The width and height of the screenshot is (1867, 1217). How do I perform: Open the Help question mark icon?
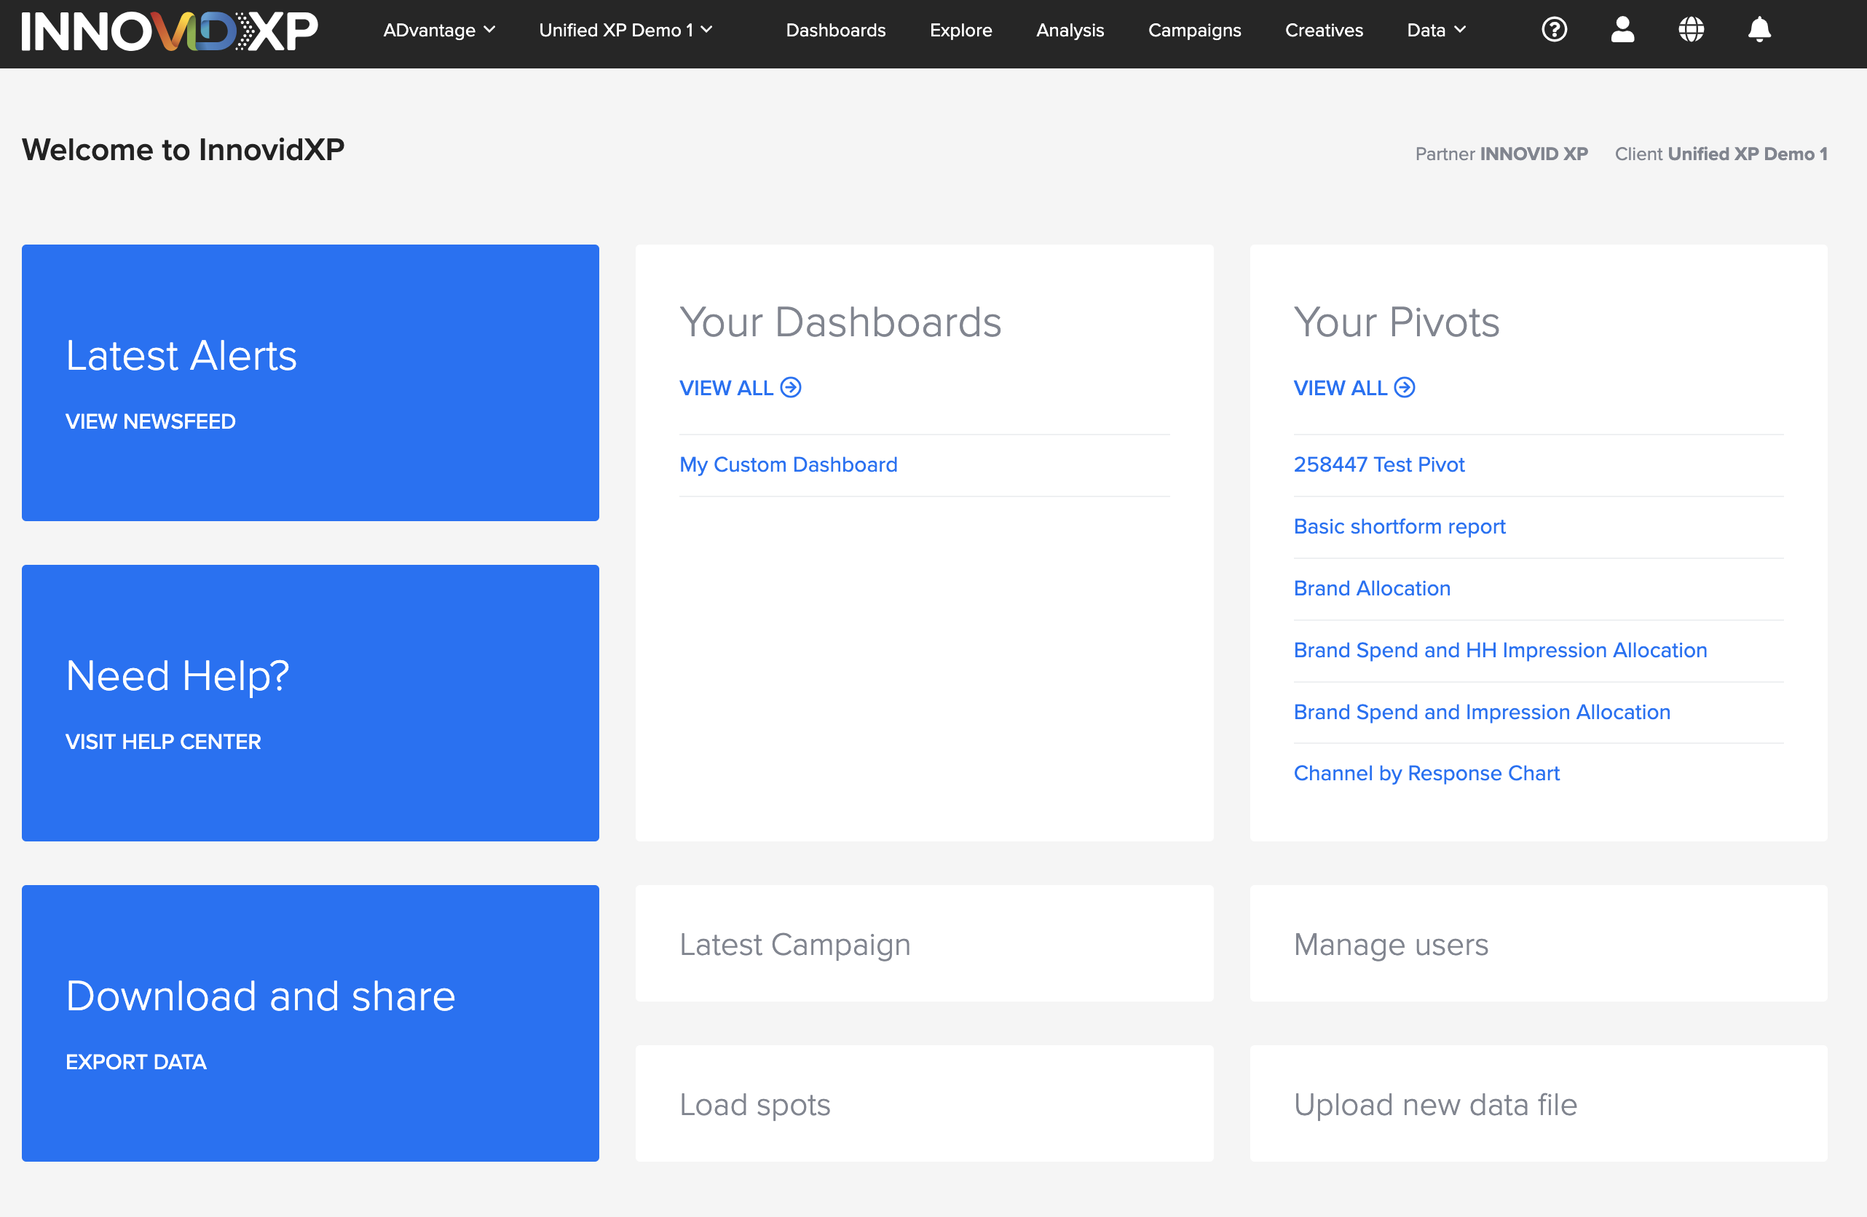1554,30
